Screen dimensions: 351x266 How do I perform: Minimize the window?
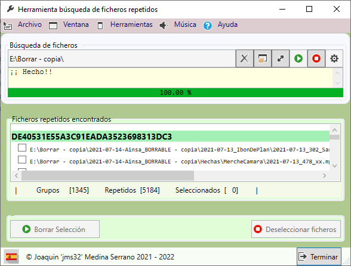(x=282, y=9)
